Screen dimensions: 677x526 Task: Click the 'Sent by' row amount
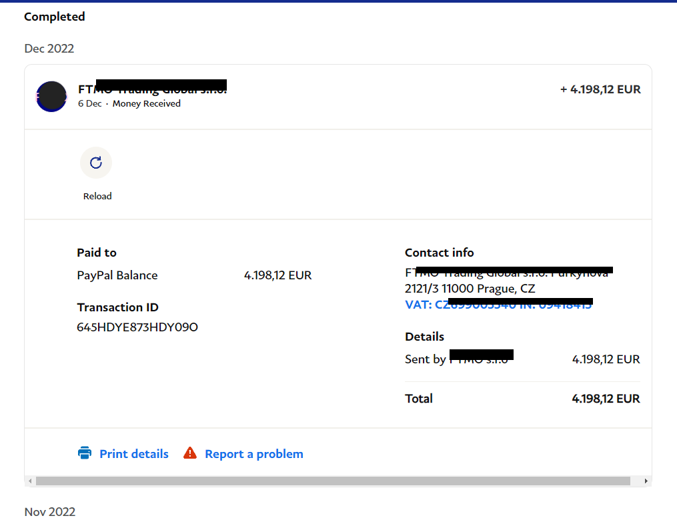[606, 359]
